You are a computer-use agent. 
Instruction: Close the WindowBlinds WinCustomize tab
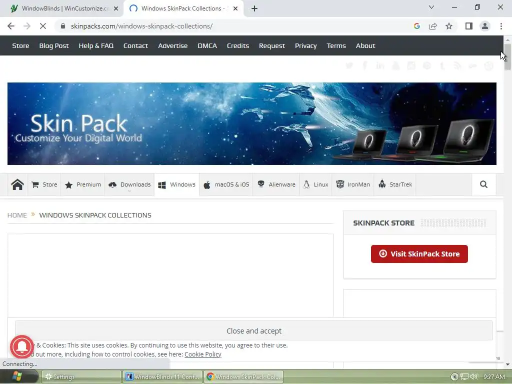point(116,8)
